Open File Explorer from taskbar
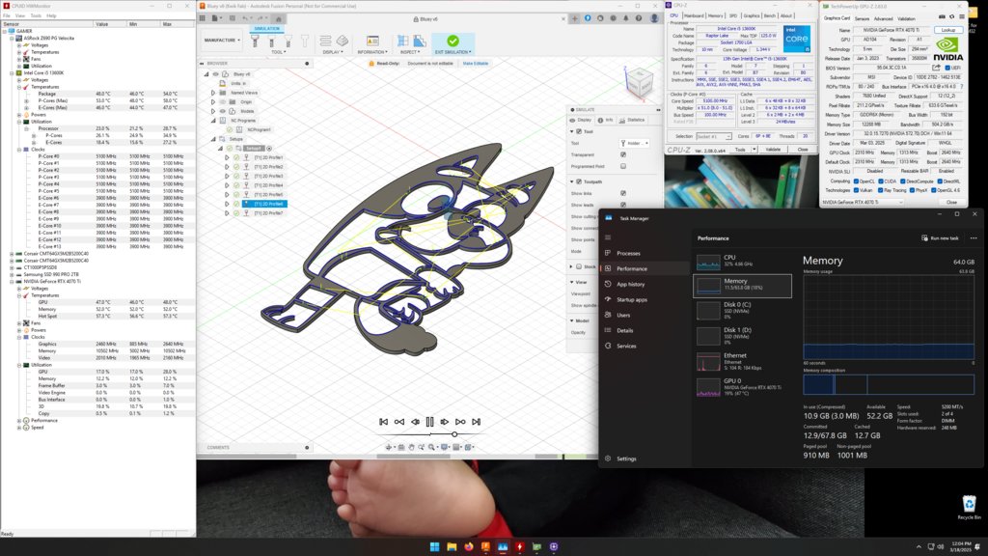Screen dimensions: 988x556 452,546
